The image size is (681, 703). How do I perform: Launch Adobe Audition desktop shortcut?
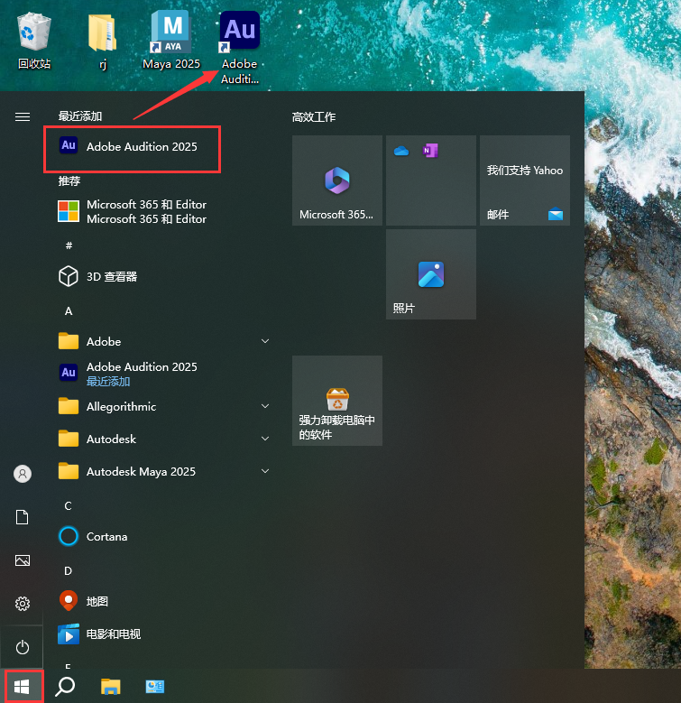click(240, 47)
